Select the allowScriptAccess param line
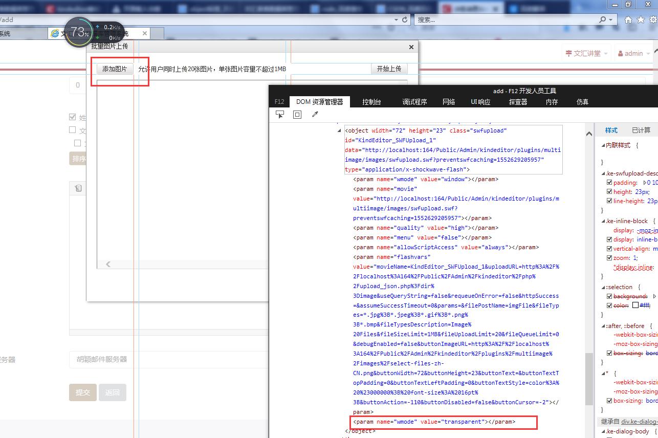The width and height of the screenshot is (658, 438). point(446,247)
